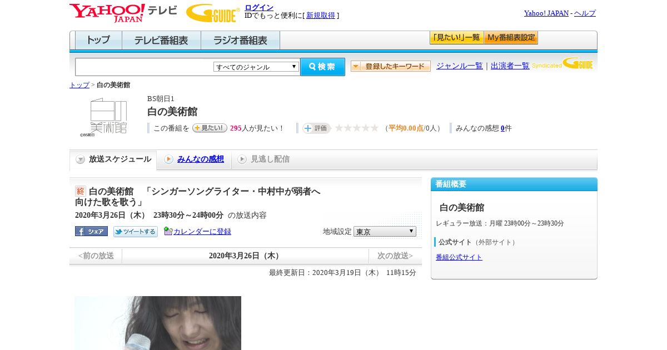Open the ラジオ番組表 navigation tab

click(240, 40)
